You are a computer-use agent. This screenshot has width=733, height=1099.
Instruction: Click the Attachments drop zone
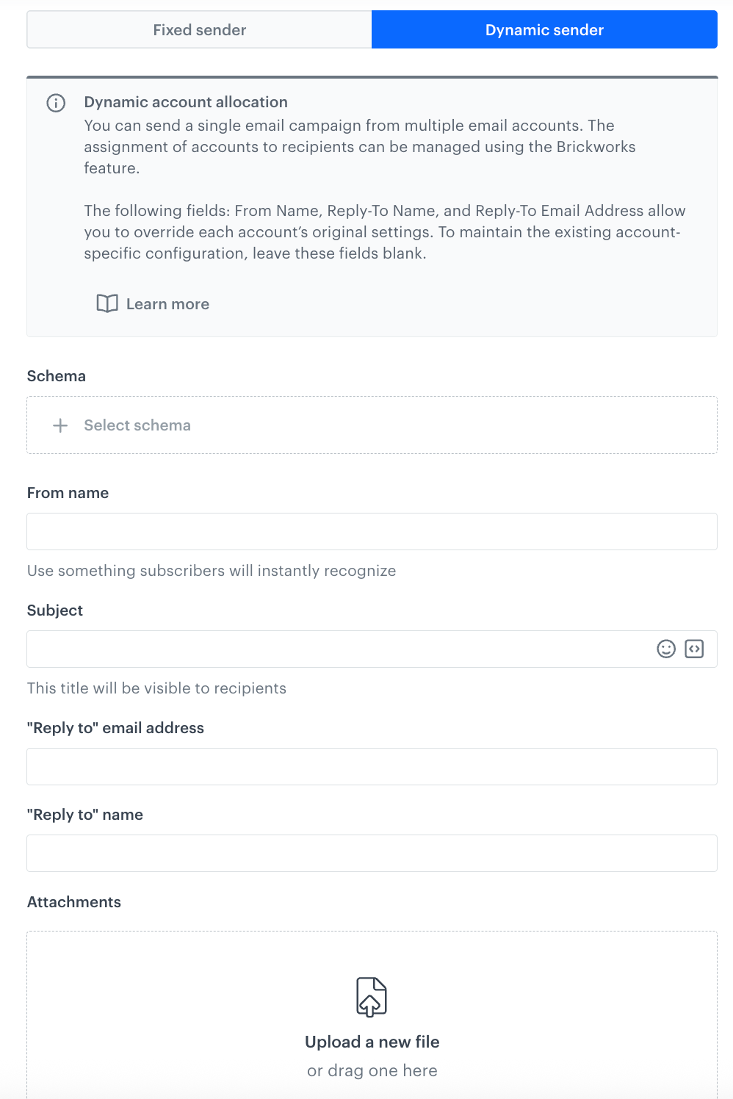(x=372, y=1014)
